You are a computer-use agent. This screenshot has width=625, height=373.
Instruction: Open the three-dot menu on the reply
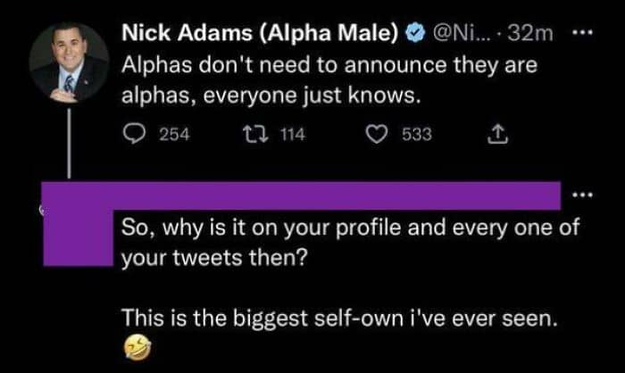point(583,195)
